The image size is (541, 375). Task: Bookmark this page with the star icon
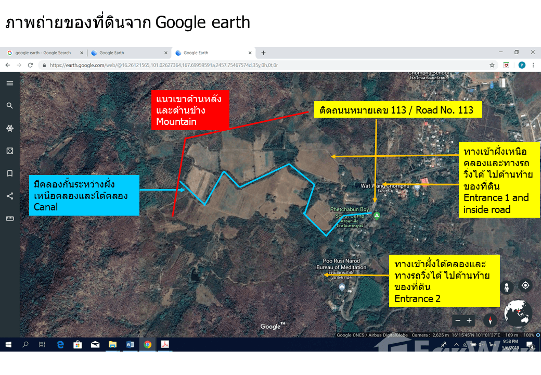point(492,65)
